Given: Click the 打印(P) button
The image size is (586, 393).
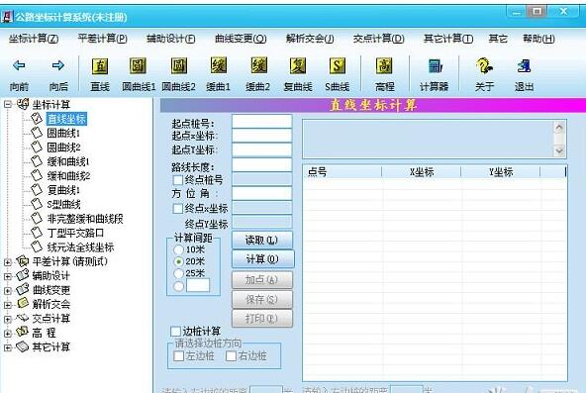Looking at the screenshot, I should pyautogui.click(x=262, y=319).
